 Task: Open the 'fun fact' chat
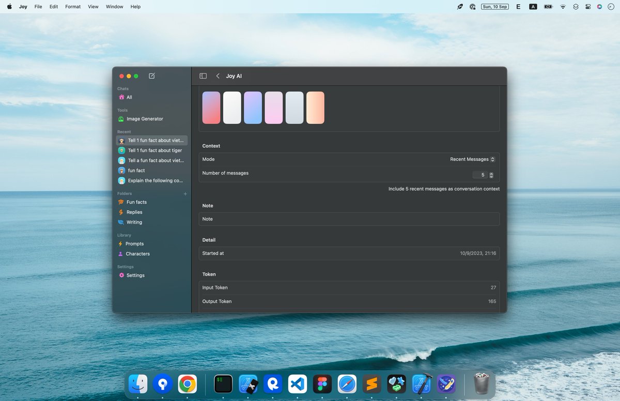point(152,171)
